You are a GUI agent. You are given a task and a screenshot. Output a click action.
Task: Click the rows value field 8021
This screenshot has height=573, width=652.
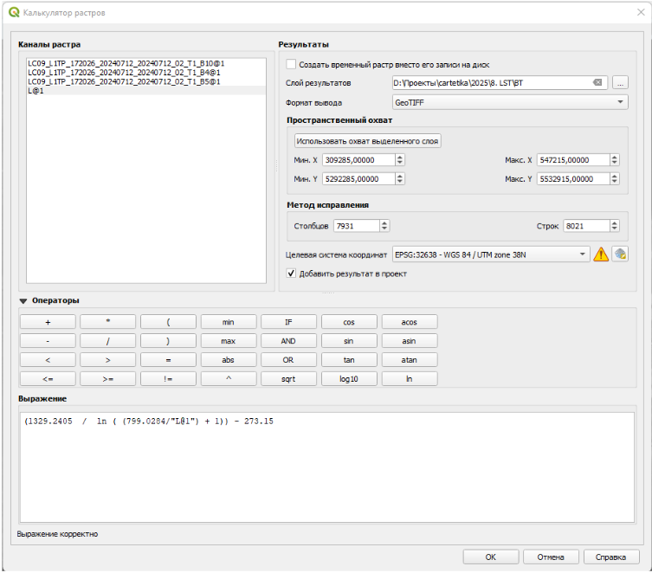point(586,226)
